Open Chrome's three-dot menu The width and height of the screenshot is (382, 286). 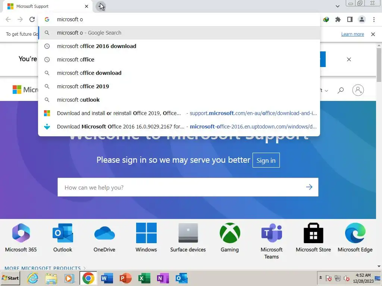pyautogui.click(x=374, y=19)
